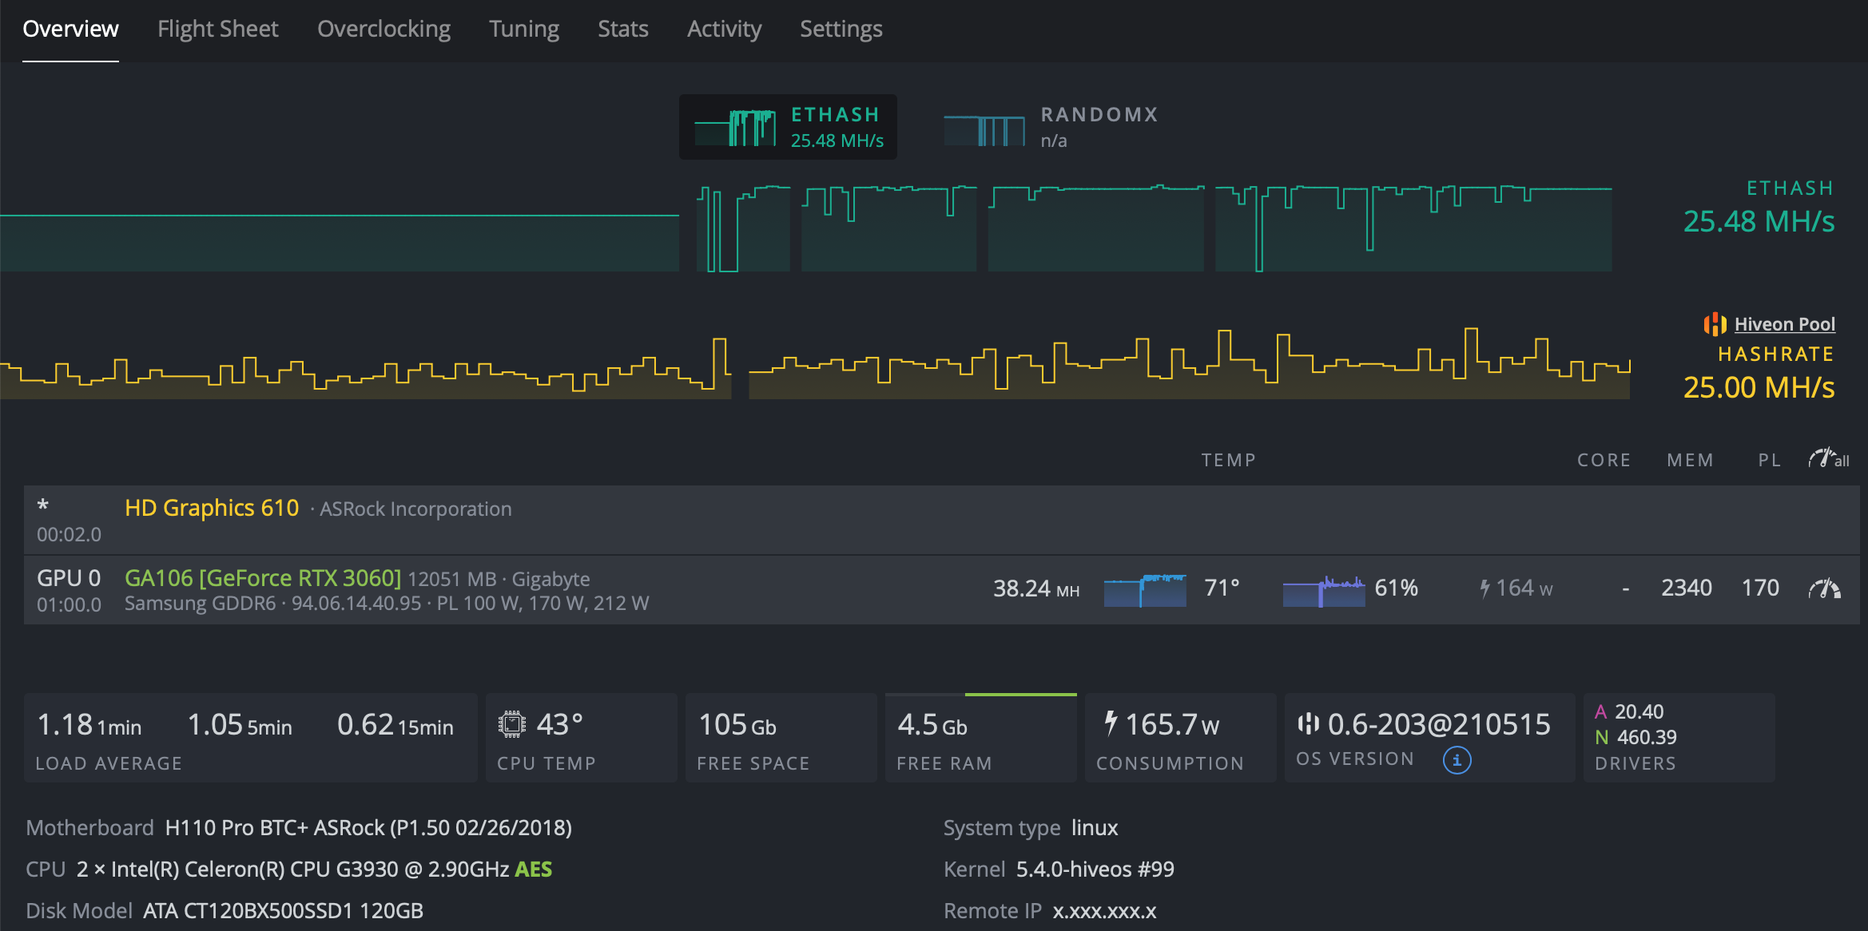Click the ETHASH hashrate history graph
The width and height of the screenshot is (1868, 931).
click(806, 228)
